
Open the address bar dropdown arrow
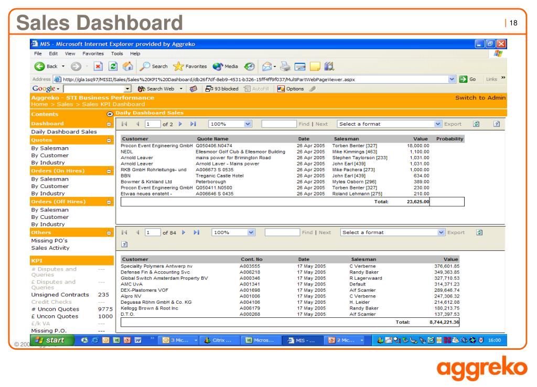(452, 79)
